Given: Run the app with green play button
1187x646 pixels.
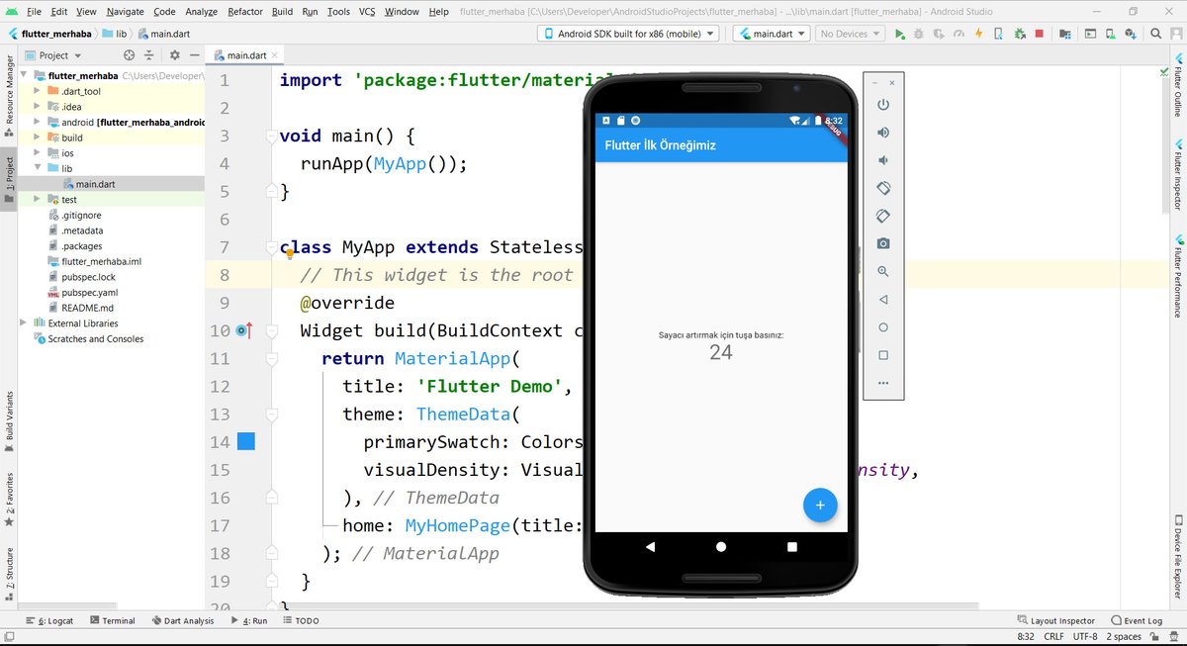Looking at the screenshot, I should coord(899,34).
